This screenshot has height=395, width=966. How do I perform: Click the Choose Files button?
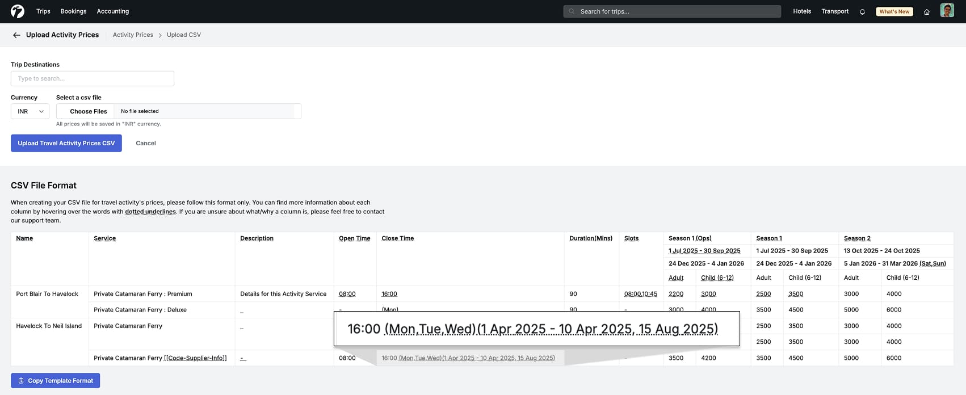pos(88,111)
